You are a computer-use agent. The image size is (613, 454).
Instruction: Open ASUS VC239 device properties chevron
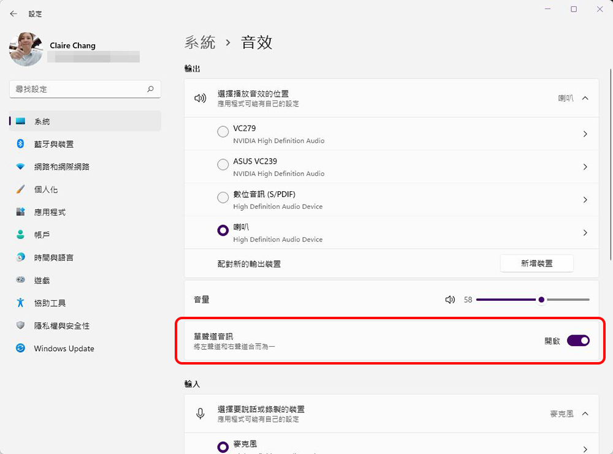coord(585,167)
